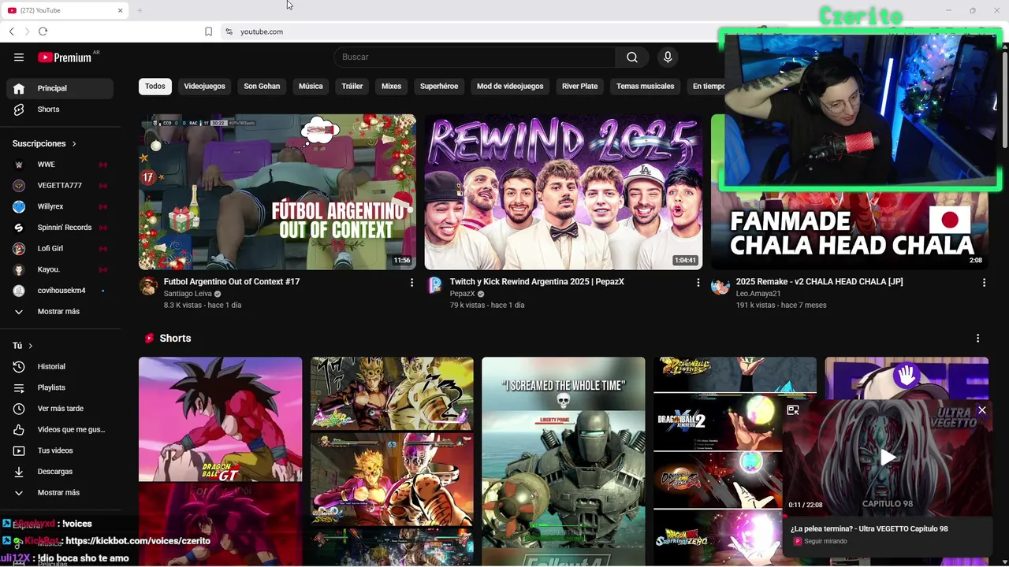
Task: Open PepazX channel link
Action: click(x=462, y=294)
